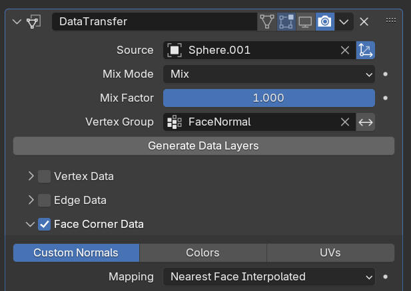
Task: Enable the Vertex Data checkbox
Action: pos(45,176)
